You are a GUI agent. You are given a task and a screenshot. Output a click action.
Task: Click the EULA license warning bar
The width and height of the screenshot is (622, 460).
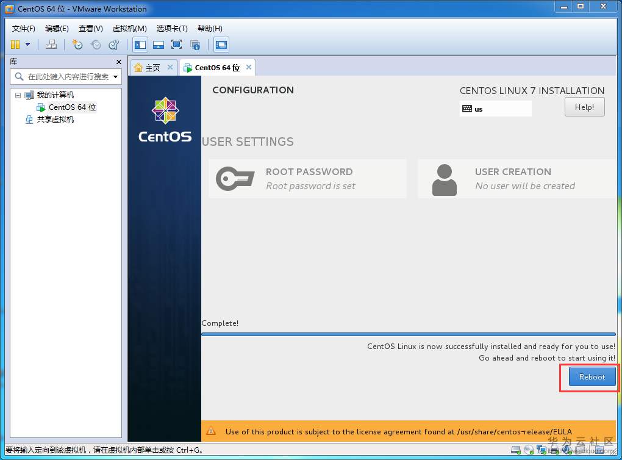click(x=409, y=431)
